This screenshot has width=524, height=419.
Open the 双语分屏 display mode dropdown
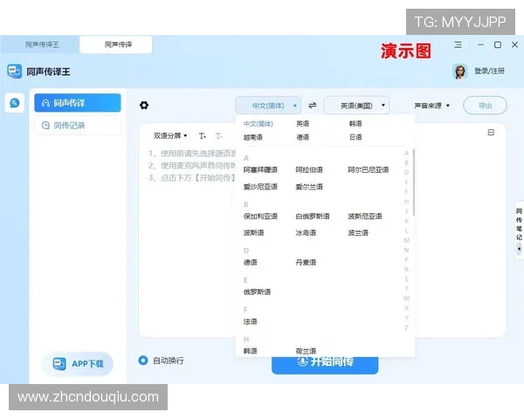coord(170,135)
